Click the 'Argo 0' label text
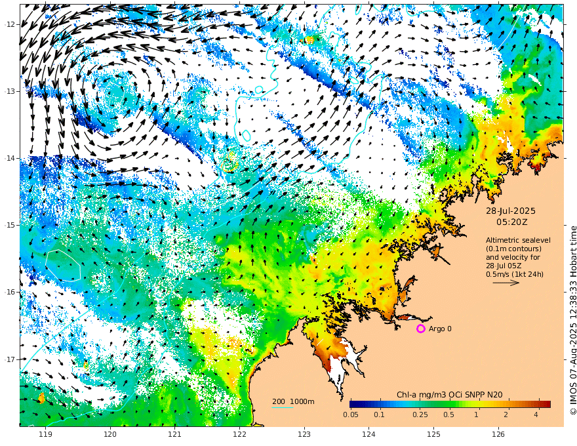 coord(440,329)
